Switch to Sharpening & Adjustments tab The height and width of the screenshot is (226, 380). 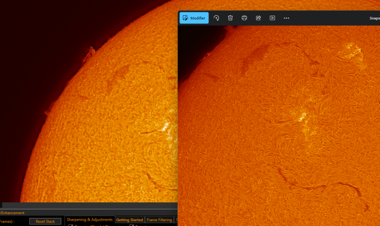click(x=90, y=220)
